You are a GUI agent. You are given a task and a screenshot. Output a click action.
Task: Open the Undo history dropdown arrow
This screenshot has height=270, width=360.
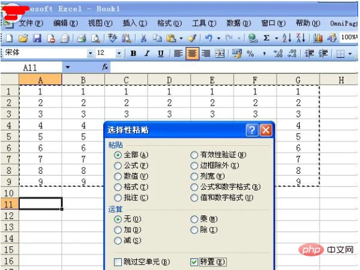pyautogui.click(x=219, y=38)
